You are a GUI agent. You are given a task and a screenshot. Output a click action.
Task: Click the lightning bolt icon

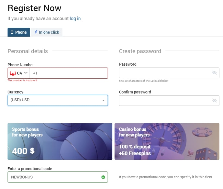[x=36, y=32]
